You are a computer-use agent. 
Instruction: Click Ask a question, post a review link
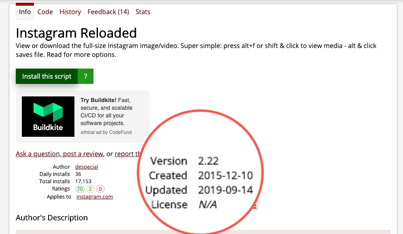pos(59,154)
